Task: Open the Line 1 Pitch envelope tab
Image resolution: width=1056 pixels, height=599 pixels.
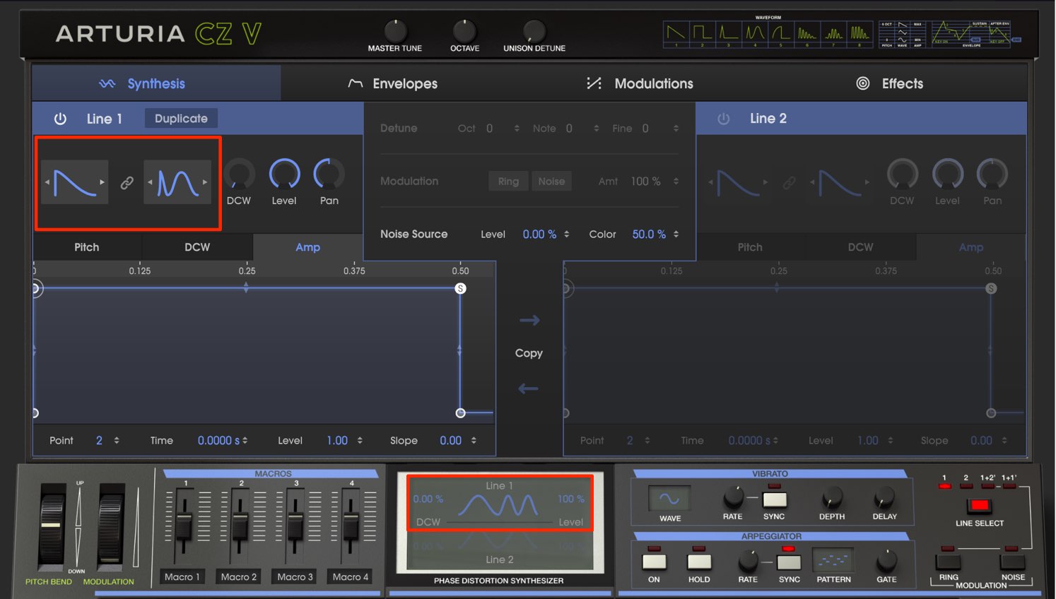Action: pyautogui.click(x=87, y=247)
